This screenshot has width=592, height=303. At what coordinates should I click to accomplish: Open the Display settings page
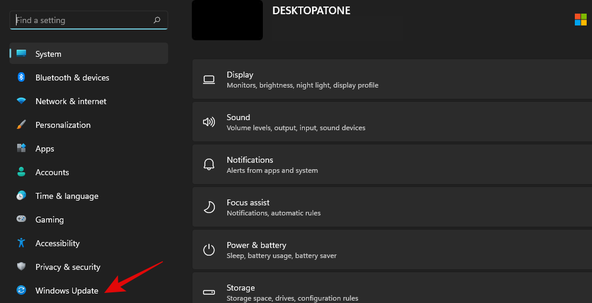[x=391, y=79]
